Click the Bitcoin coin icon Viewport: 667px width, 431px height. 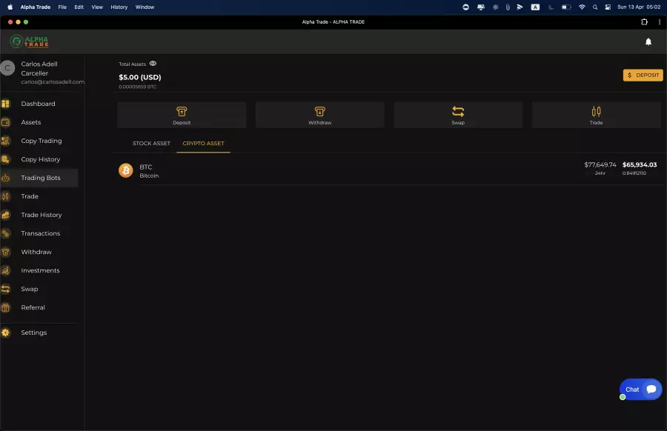(x=126, y=170)
